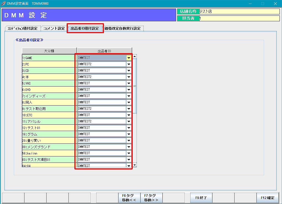Click the scroll up arrow of the table
The image size is (282, 204).
coord(135,56)
